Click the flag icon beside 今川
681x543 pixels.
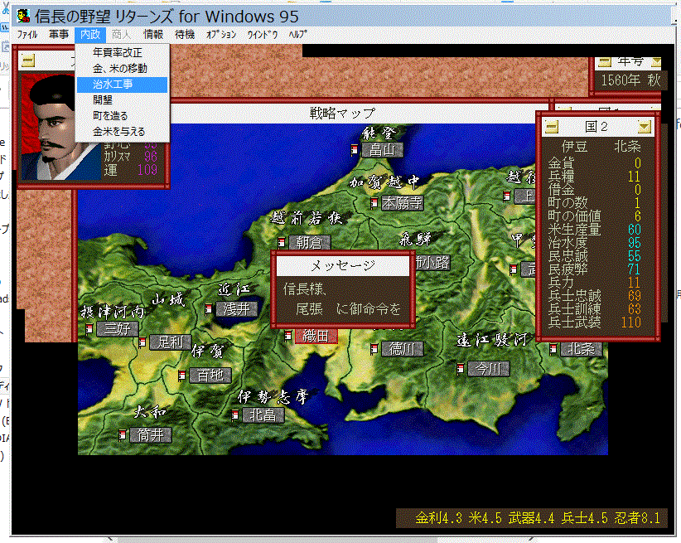click(461, 369)
